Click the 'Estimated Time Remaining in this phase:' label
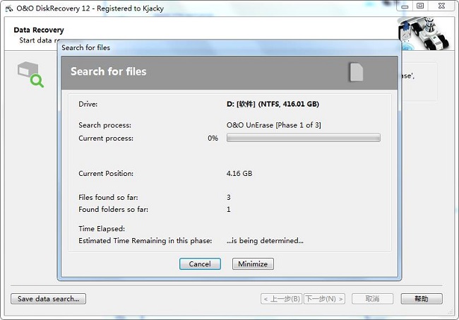Viewport: 459px width, 320px height. click(x=145, y=241)
